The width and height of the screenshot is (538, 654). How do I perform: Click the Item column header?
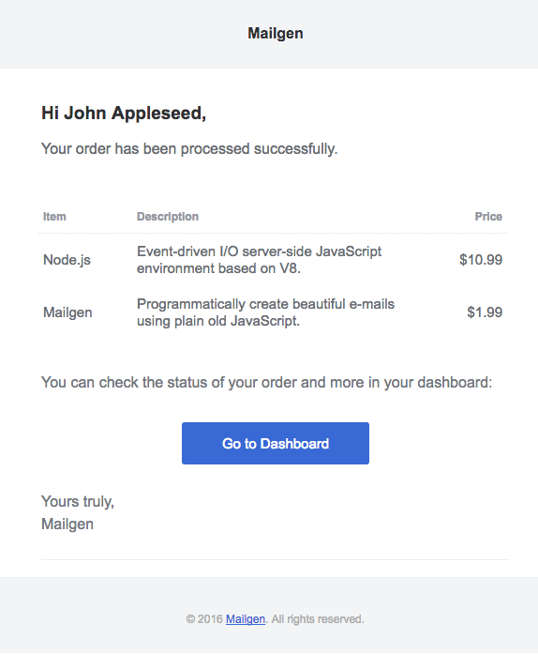click(x=54, y=217)
